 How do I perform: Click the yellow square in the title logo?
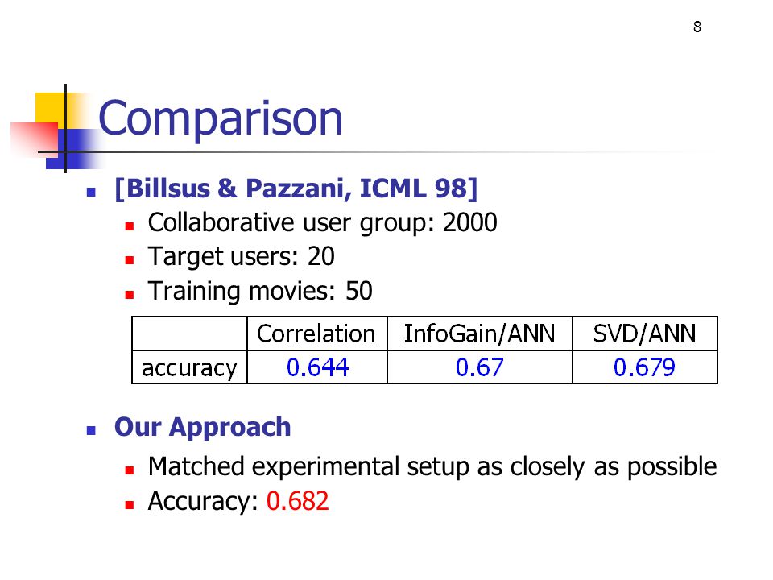(x=50, y=110)
